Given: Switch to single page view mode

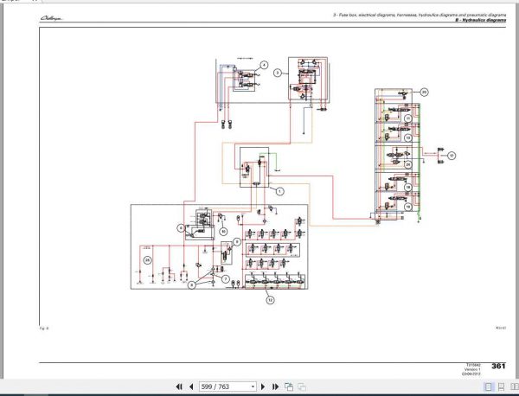Looking at the screenshot, I should (488, 386).
